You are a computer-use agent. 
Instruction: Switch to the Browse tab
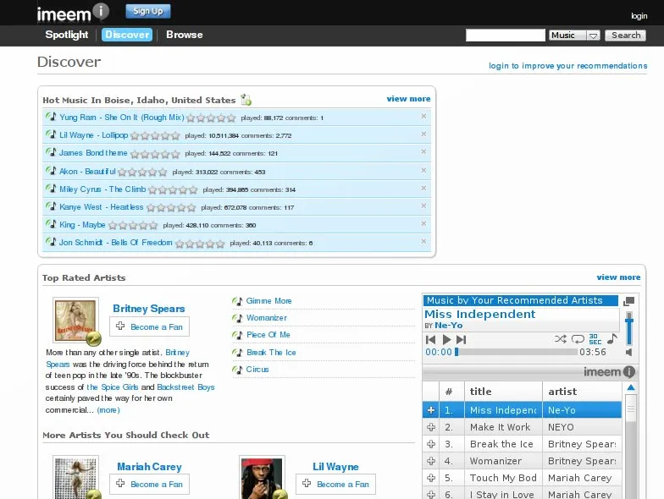tap(185, 35)
